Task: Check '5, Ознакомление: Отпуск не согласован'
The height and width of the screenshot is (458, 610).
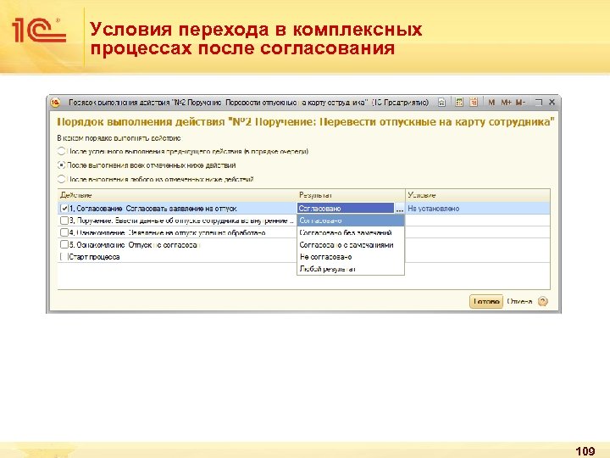Action: (64, 244)
